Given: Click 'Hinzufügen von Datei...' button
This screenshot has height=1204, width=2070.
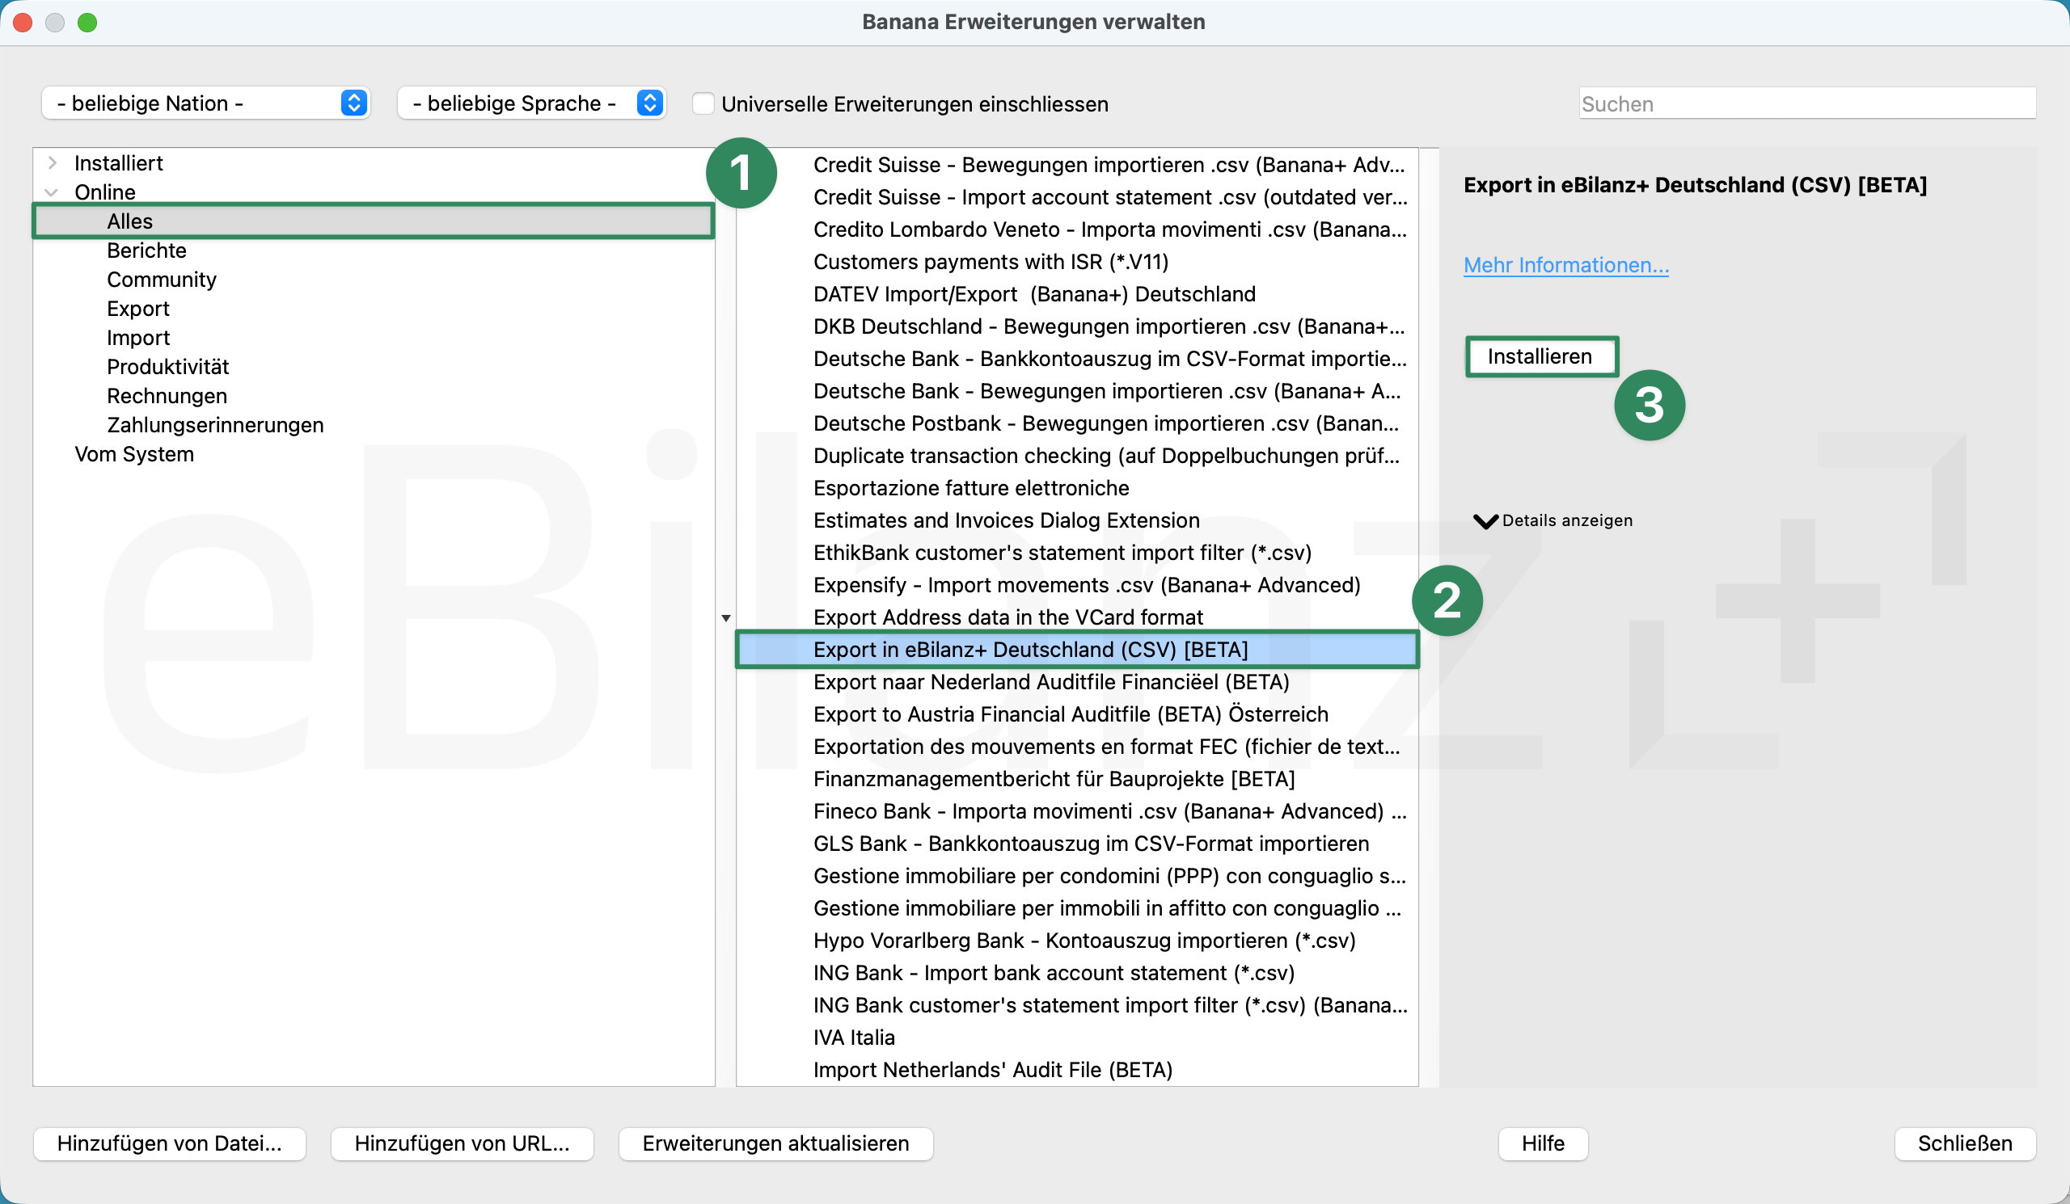Looking at the screenshot, I should click(169, 1143).
